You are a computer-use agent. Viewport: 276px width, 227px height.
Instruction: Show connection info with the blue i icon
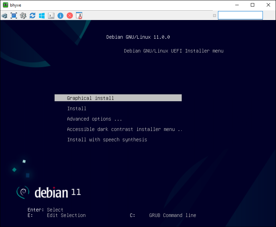point(60,16)
